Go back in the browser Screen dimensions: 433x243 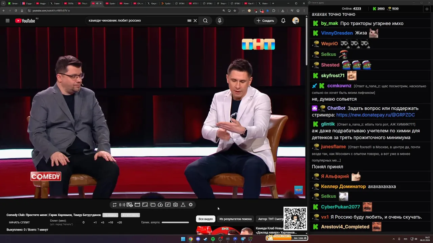coord(4,10)
